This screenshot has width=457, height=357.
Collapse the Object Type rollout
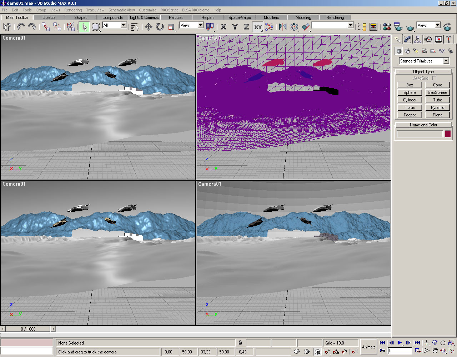click(423, 72)
